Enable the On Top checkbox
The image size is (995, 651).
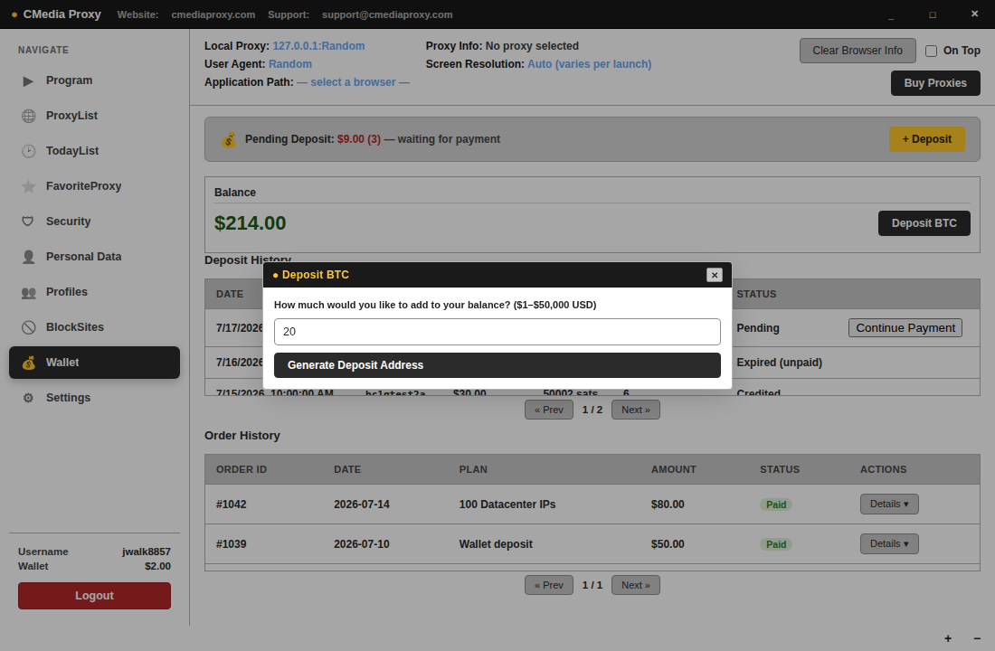coord(931,51)
